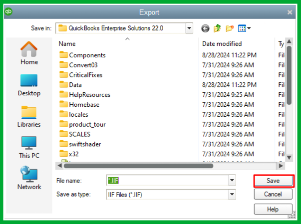
Task: Click the horizontal scrollbar left arrow
Action: tap(59, 166)
